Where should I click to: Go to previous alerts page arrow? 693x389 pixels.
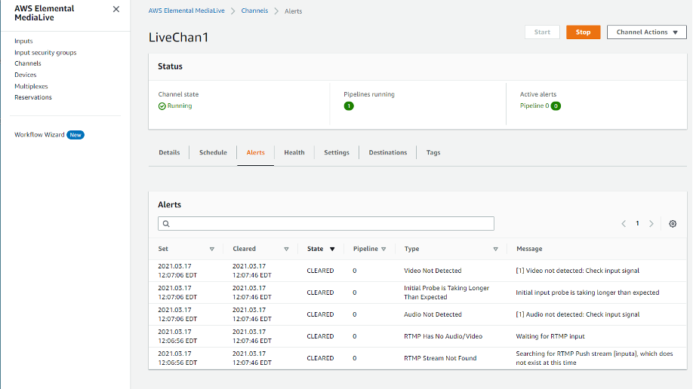click(624, 224)
